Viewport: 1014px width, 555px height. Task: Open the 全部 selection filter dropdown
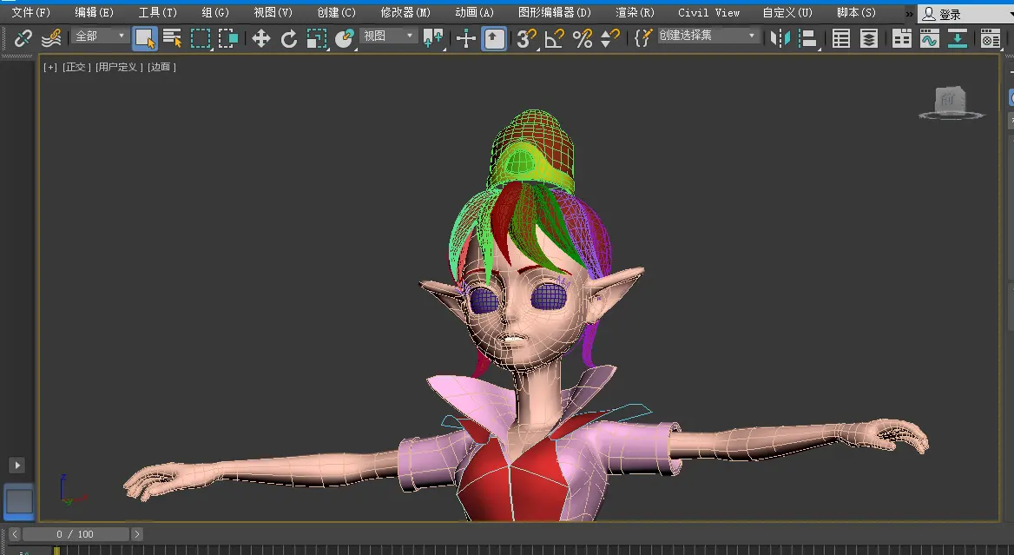click(x=100, y=36)
